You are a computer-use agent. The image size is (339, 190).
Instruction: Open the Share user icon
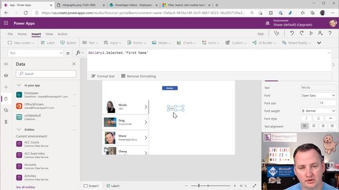pyautogui.click(x=320, y=33)
